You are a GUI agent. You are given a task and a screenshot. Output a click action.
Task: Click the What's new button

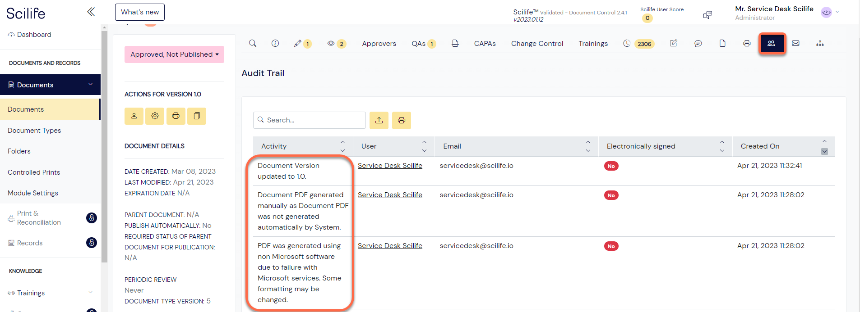140,12
